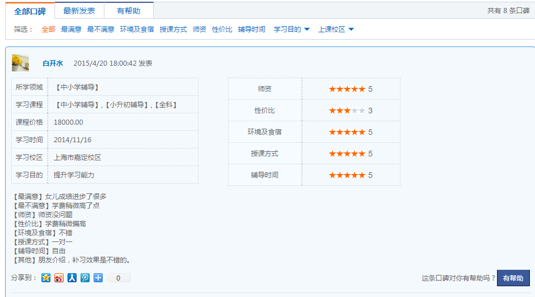Share review to Sina Weibo icon

(x=59, y=278)
